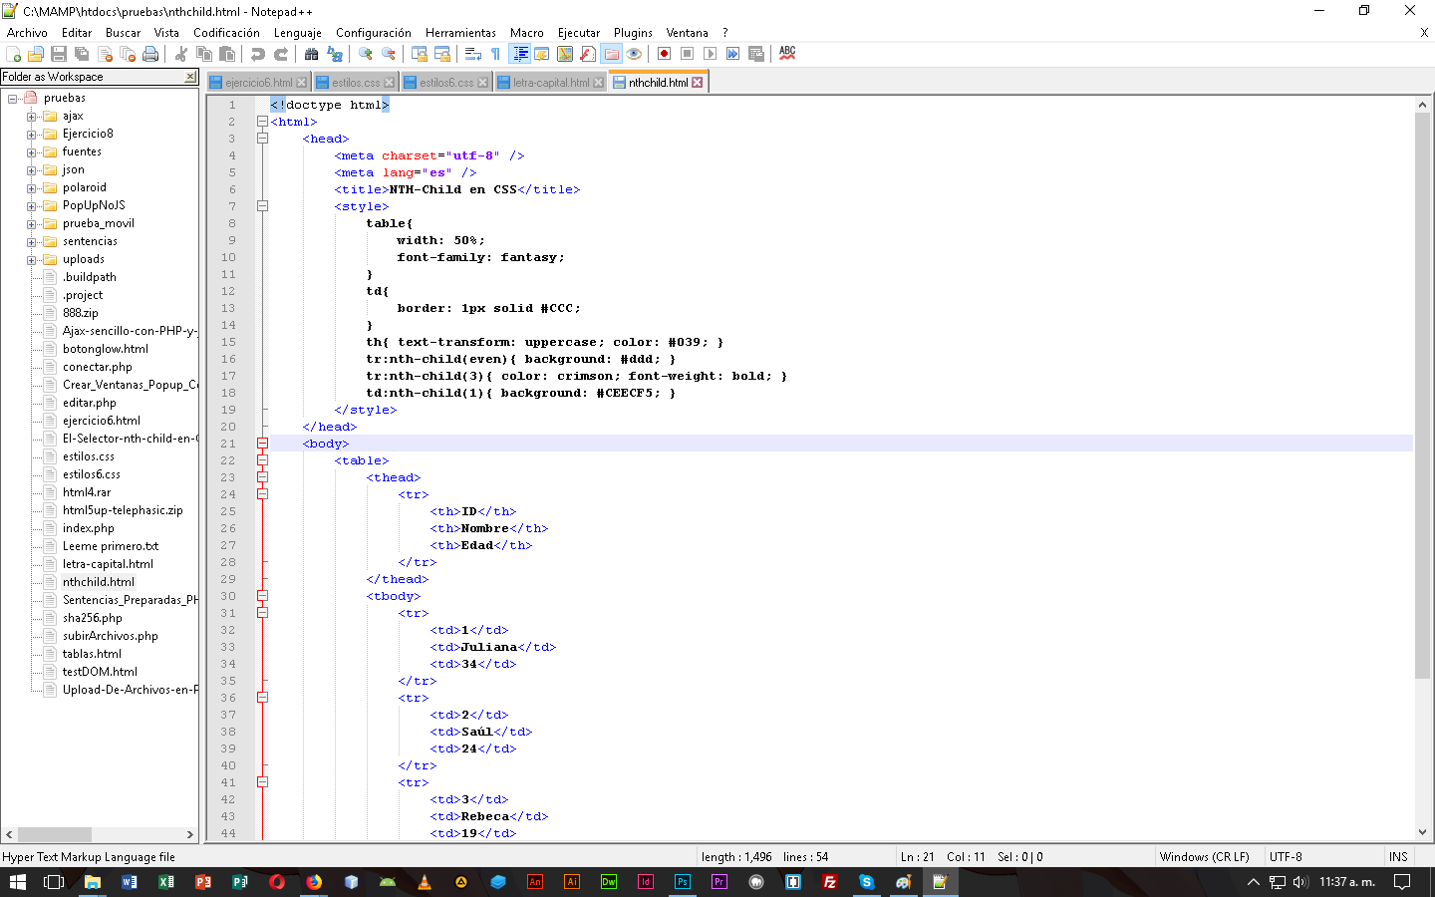Image resolution: width=1435 pixels, height=897 pixels.
Task: Open the Codificación menu
Action: tap(226, 33)
